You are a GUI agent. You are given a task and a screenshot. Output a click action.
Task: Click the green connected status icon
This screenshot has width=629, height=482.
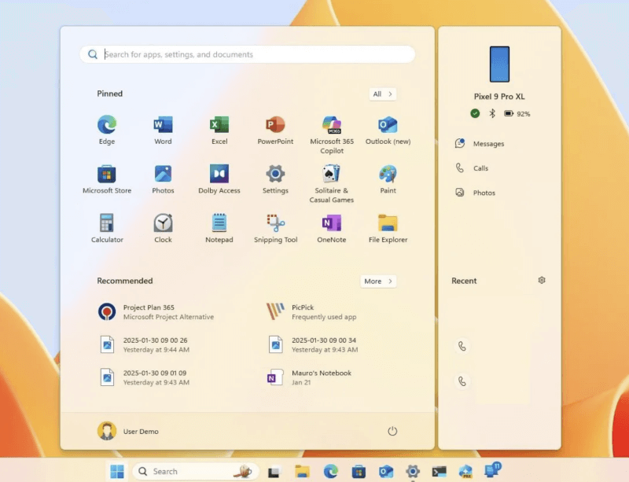click(x=475, y=113)
